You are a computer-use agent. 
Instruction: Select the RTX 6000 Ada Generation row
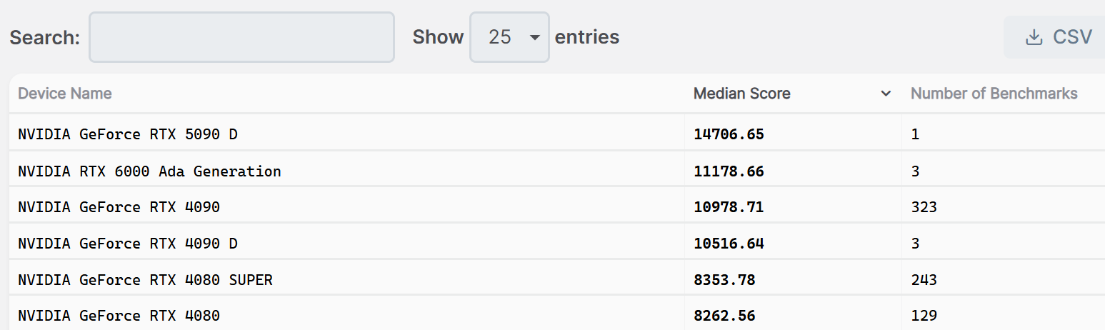tap(149, 171)
